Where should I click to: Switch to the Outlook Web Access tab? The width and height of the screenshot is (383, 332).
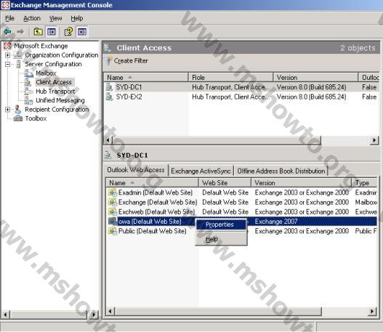tap(136, 170)
